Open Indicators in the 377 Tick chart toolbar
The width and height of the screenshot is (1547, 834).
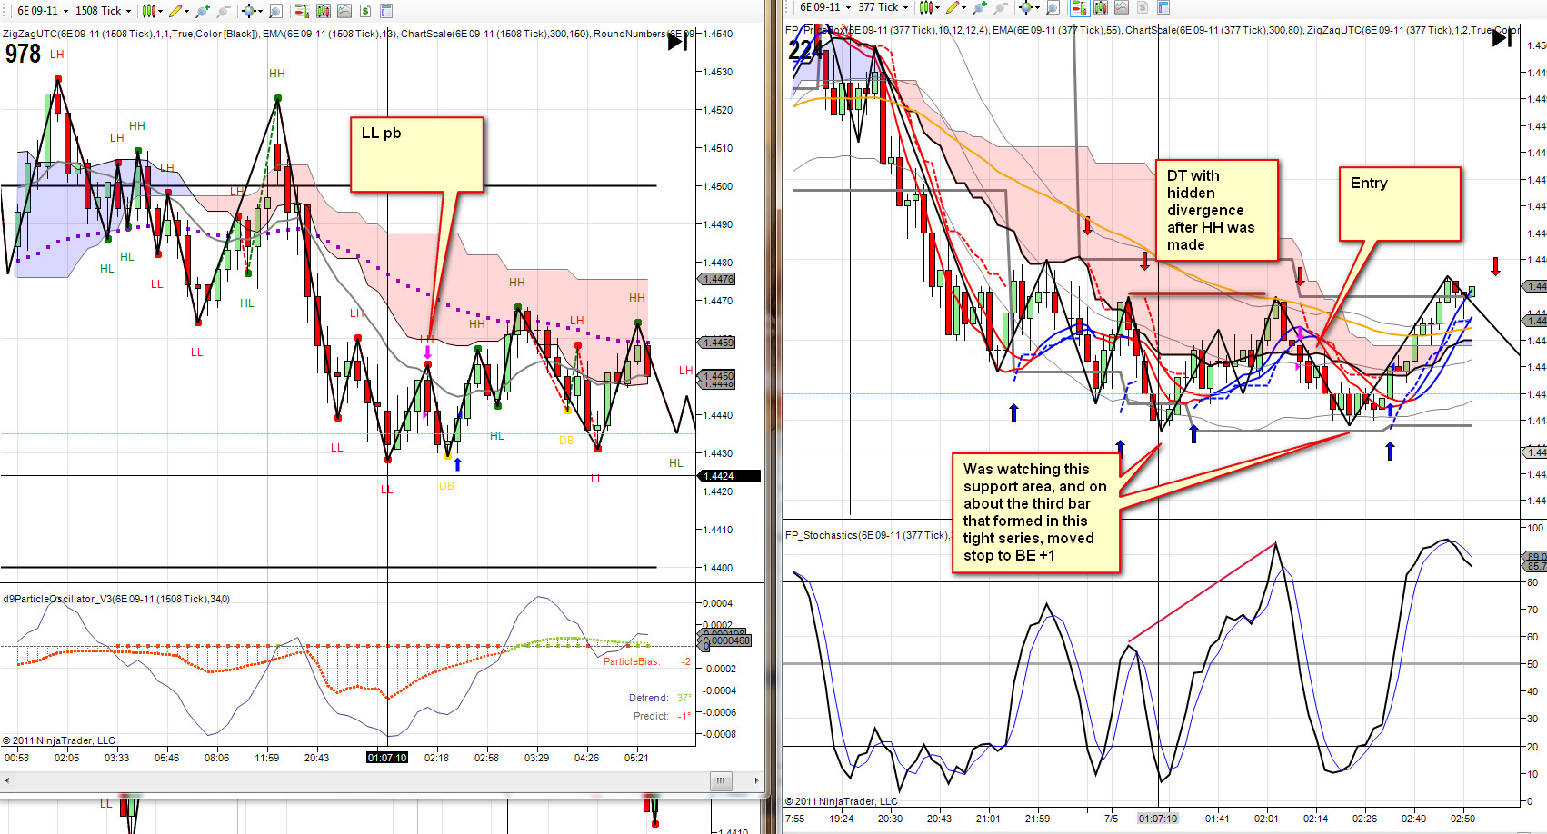[x=1122, y=7]
